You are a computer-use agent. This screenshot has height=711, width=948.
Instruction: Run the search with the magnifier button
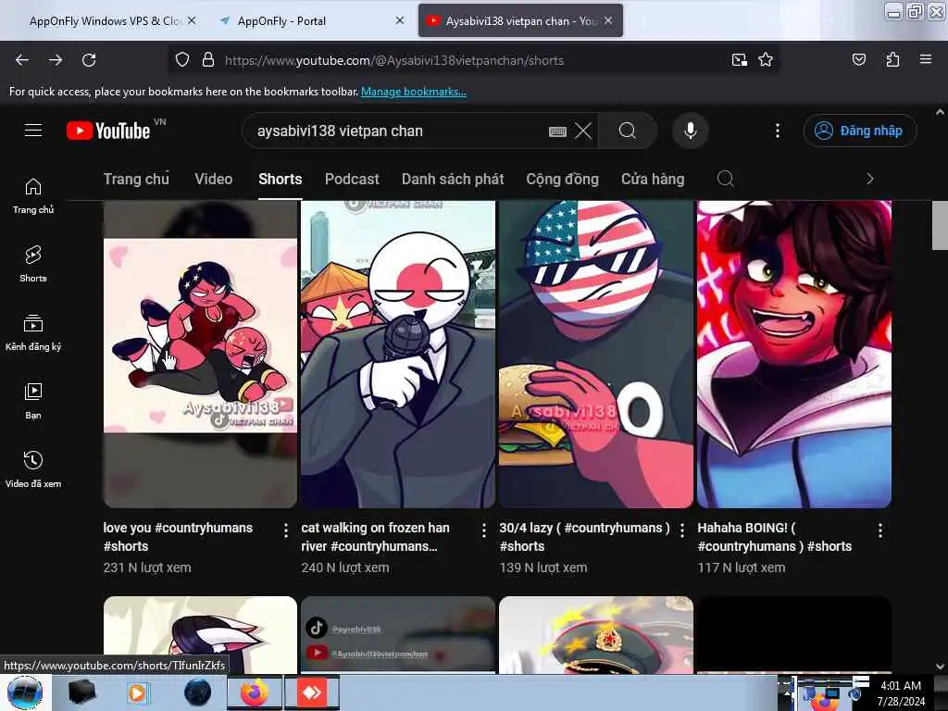628,131
